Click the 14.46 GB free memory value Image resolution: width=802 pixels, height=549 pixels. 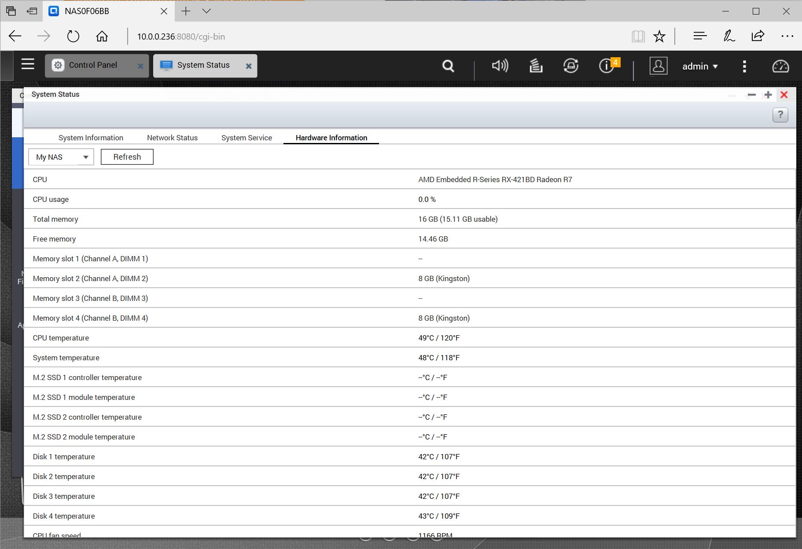(433, 239)
